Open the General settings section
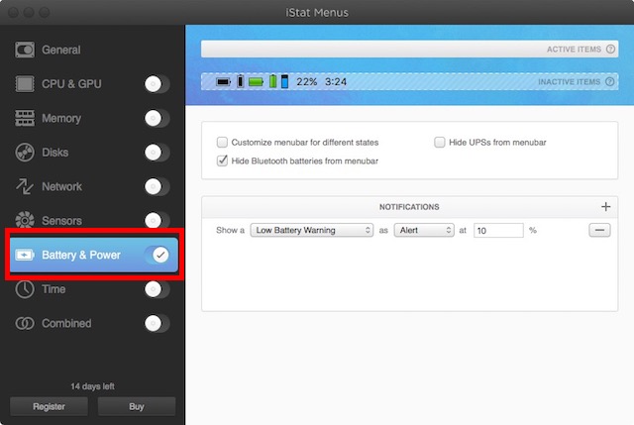Screen dimensions: 634x425 [61, 50]
